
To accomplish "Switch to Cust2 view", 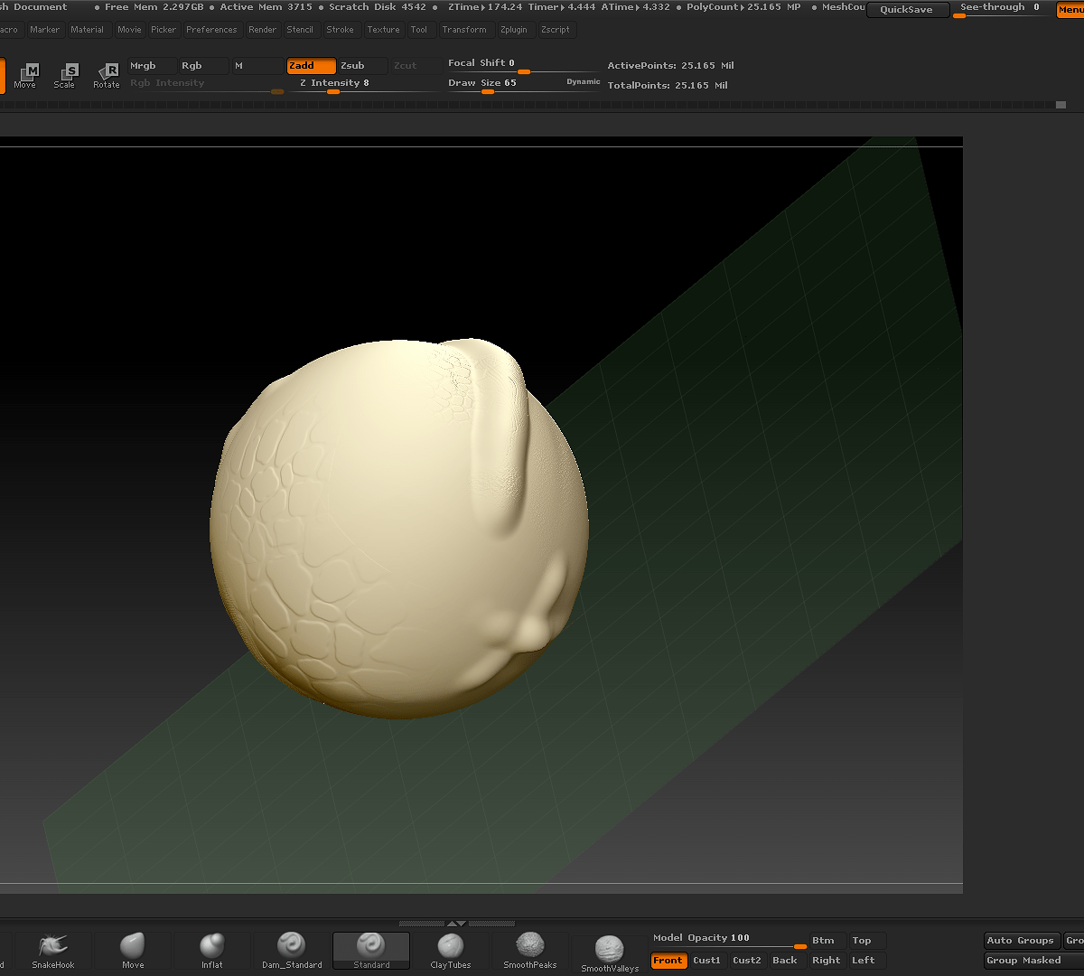I will tap(747, 961).
